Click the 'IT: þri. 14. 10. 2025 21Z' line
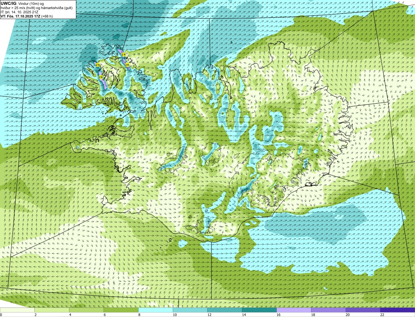 [x=19, y=12]
